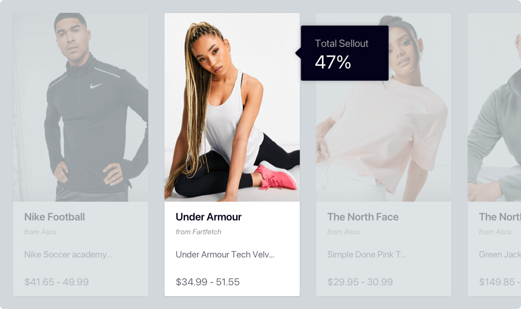The image size is (521, 309).
Task: Click the $34.99 - 51.55 price range
Action: pyautogui.click(x=208, y=282)
